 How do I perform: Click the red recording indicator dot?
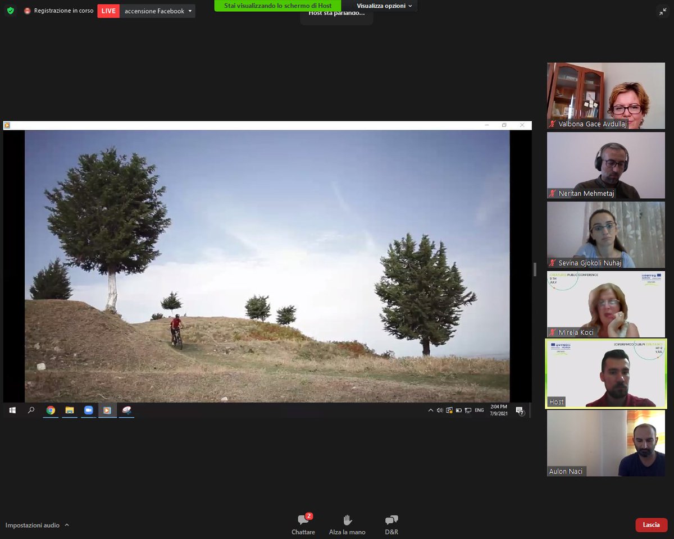[x=27, y=11]
